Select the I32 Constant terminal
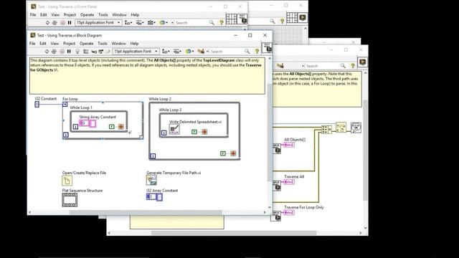The height and width of the screenshot is (258, 459). (x=37, y=104)
